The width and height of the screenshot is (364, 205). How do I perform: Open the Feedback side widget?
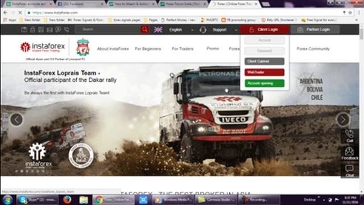click(x=349, y=153)
